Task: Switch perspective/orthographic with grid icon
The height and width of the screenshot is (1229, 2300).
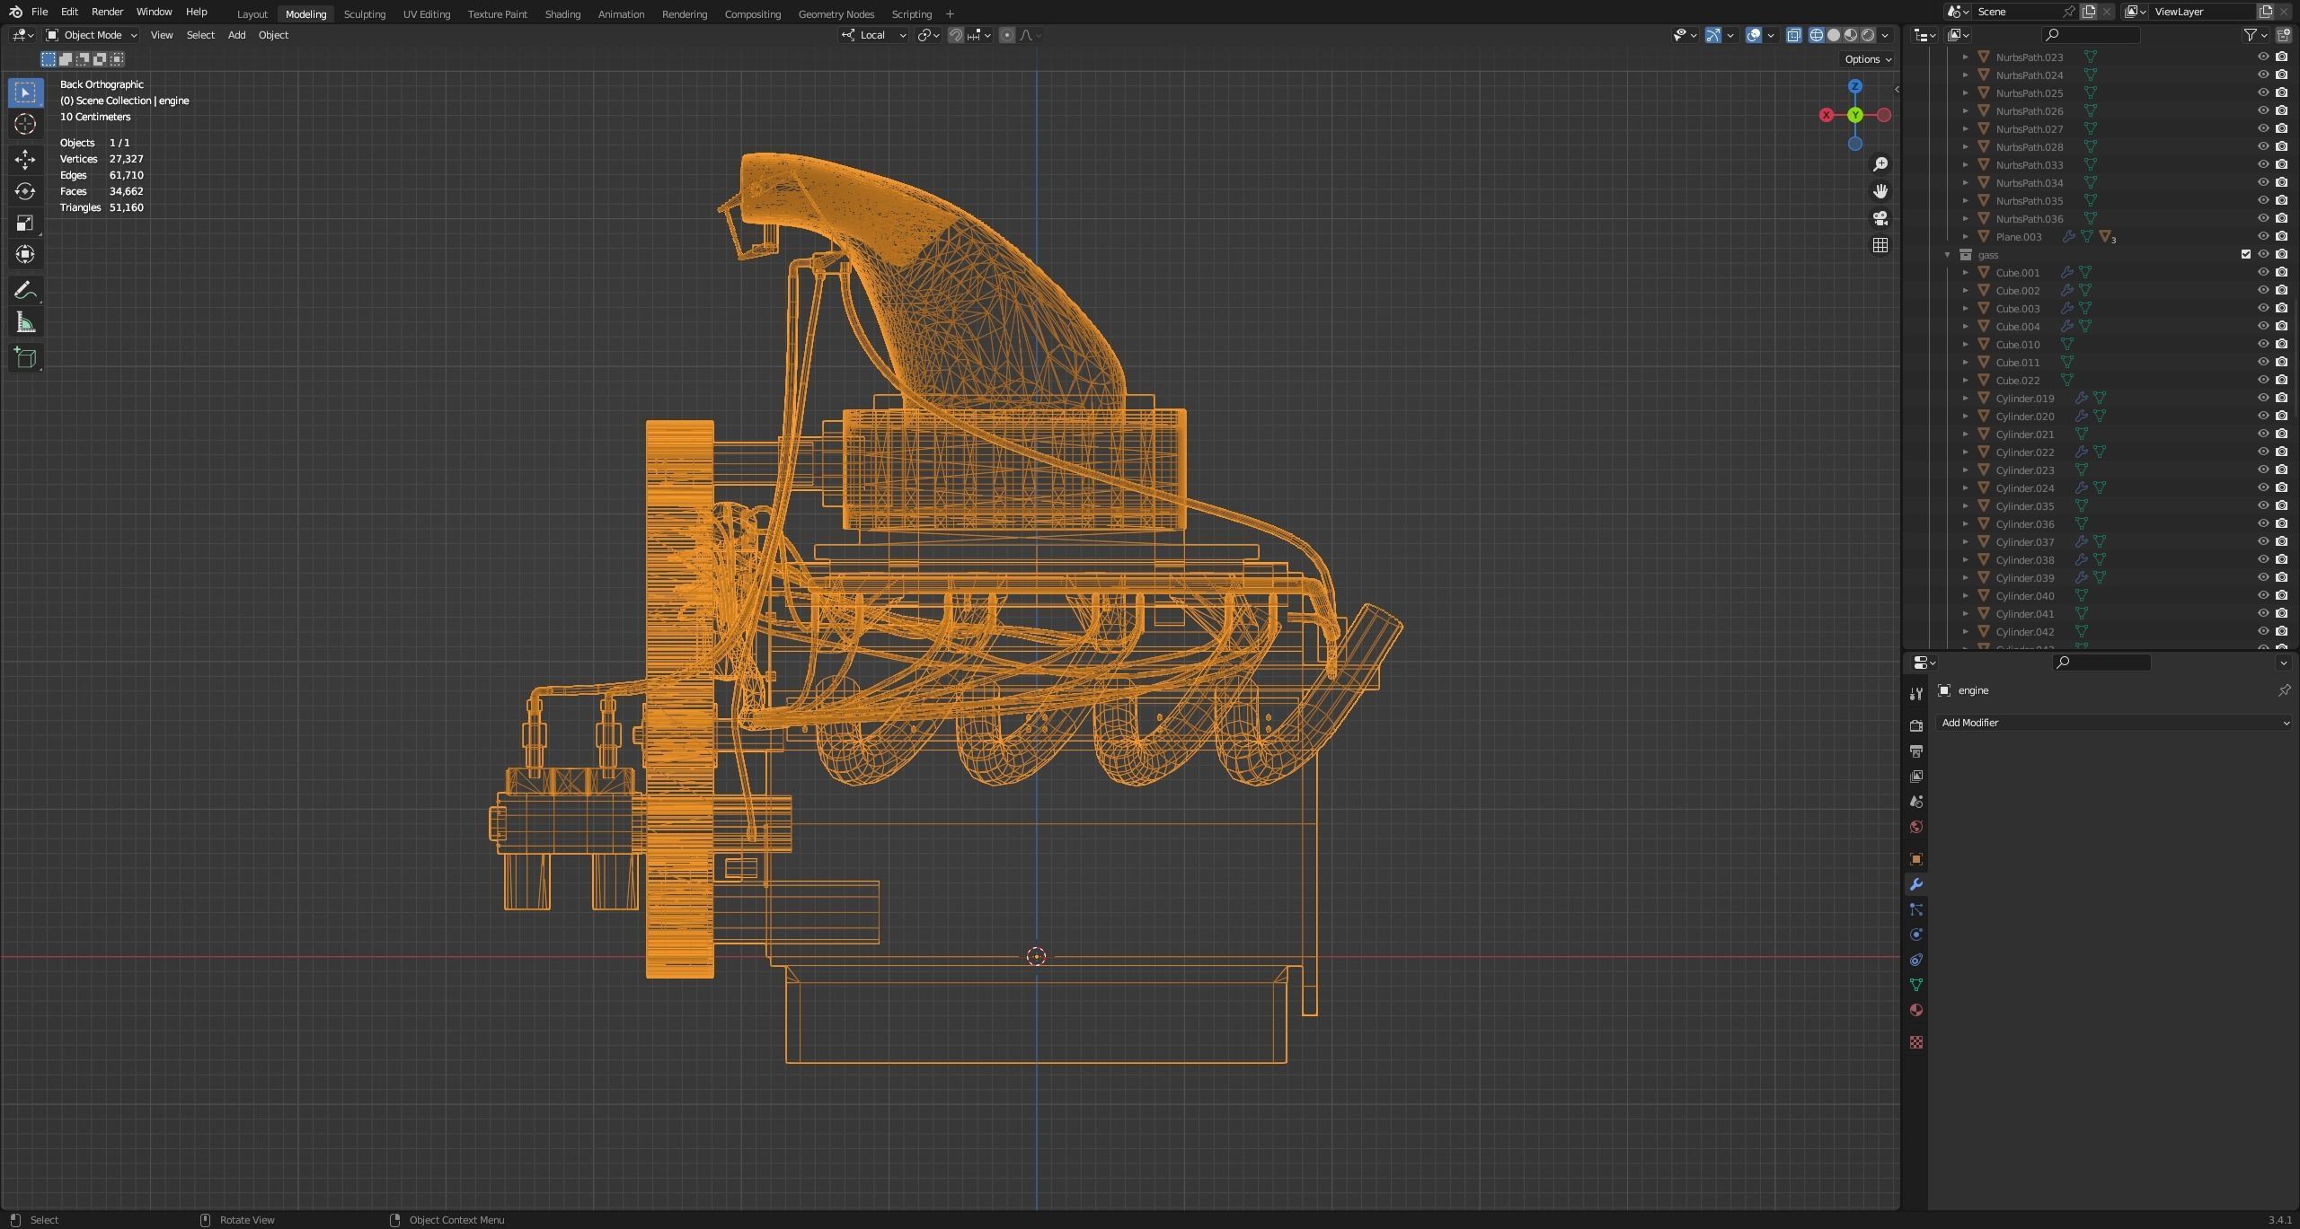Action: coord(1880,245)
